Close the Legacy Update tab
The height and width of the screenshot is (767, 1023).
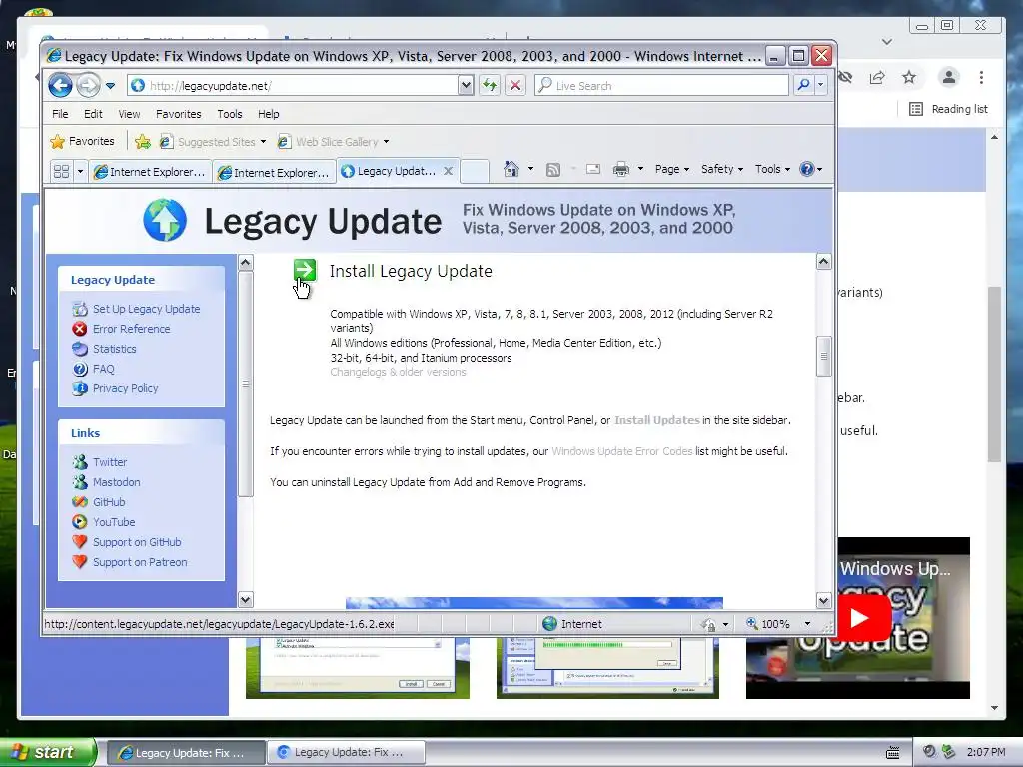448,171
